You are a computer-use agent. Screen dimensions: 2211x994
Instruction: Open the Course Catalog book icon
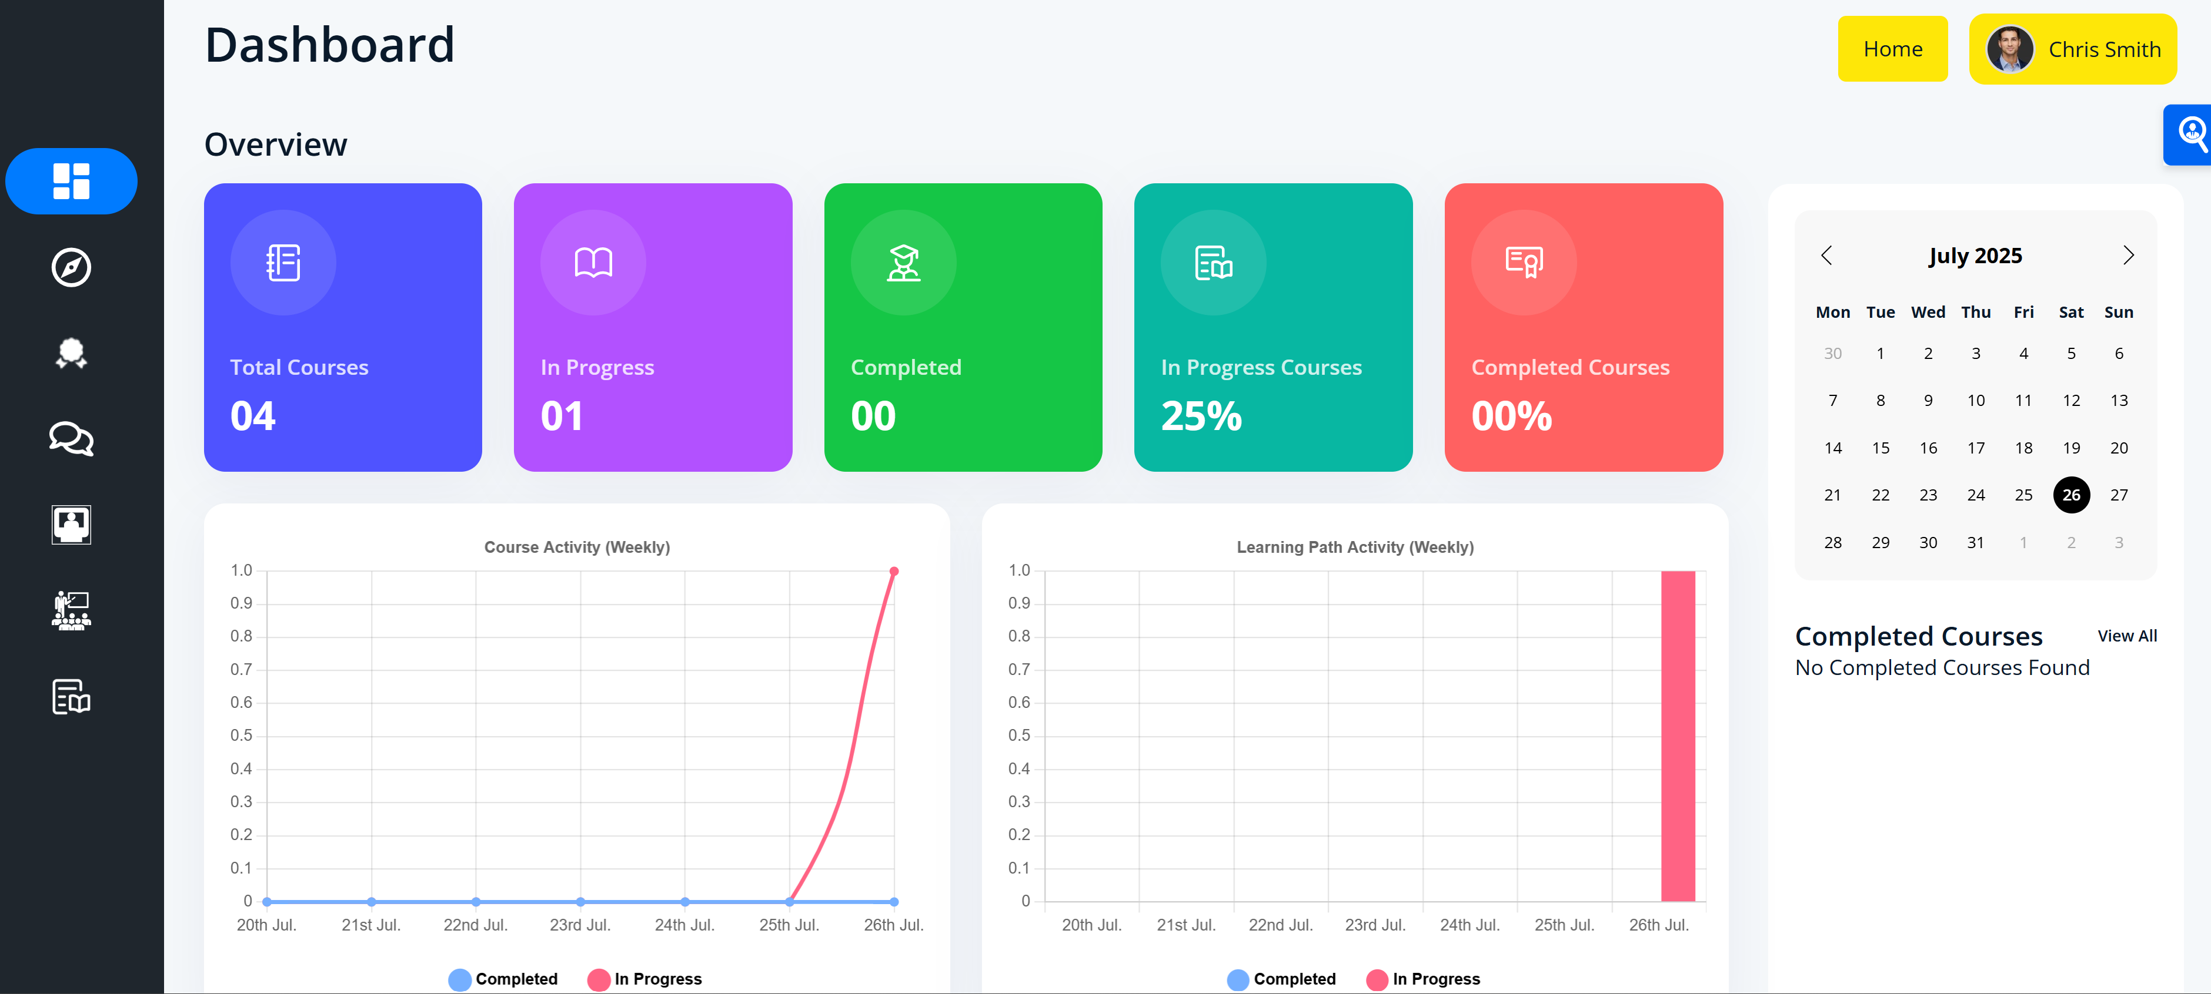point(71,697)
